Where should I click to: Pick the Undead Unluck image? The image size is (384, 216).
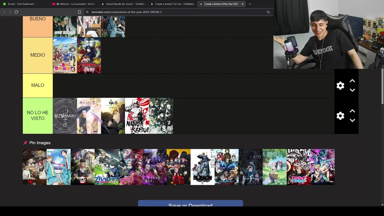(x=298, y=167)
